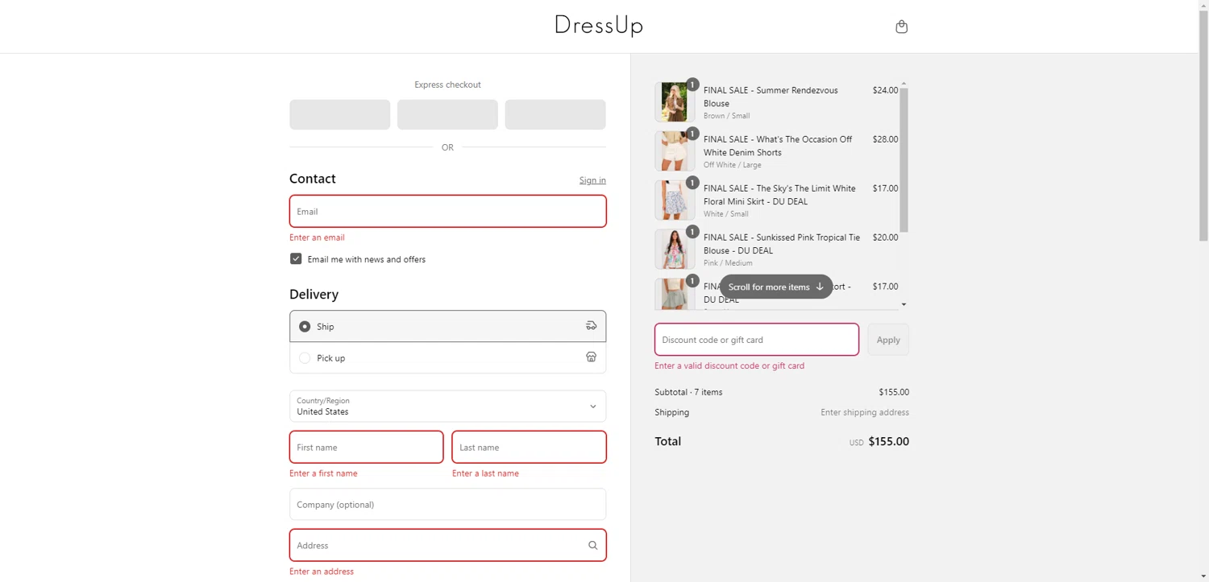The width and height of the screenshot is (1209, 582).
Task: Open the shopping bag icon in header
Action: click(901, 27)
